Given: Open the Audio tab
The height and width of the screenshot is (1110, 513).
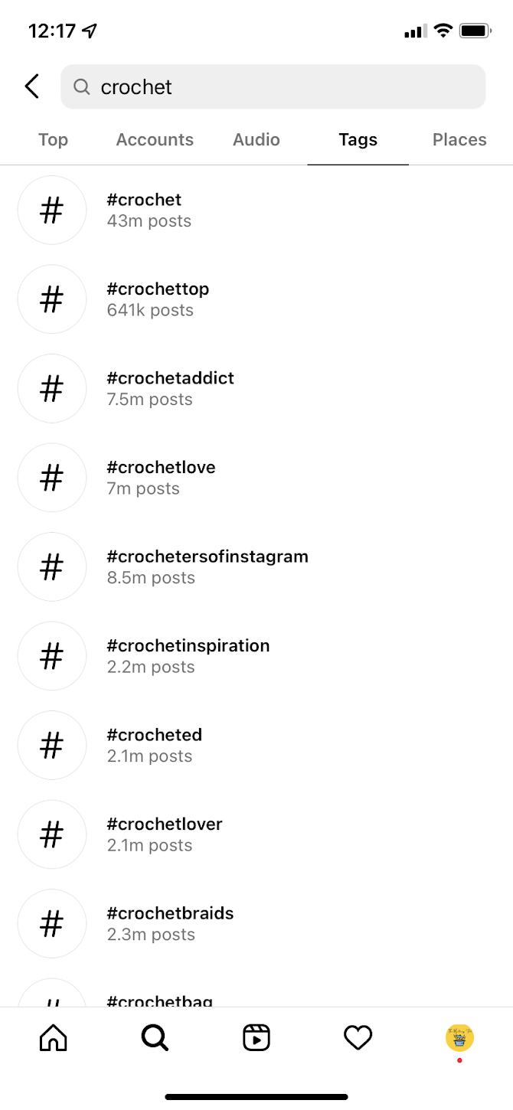Looking at the screenshot, I should 256,139.
